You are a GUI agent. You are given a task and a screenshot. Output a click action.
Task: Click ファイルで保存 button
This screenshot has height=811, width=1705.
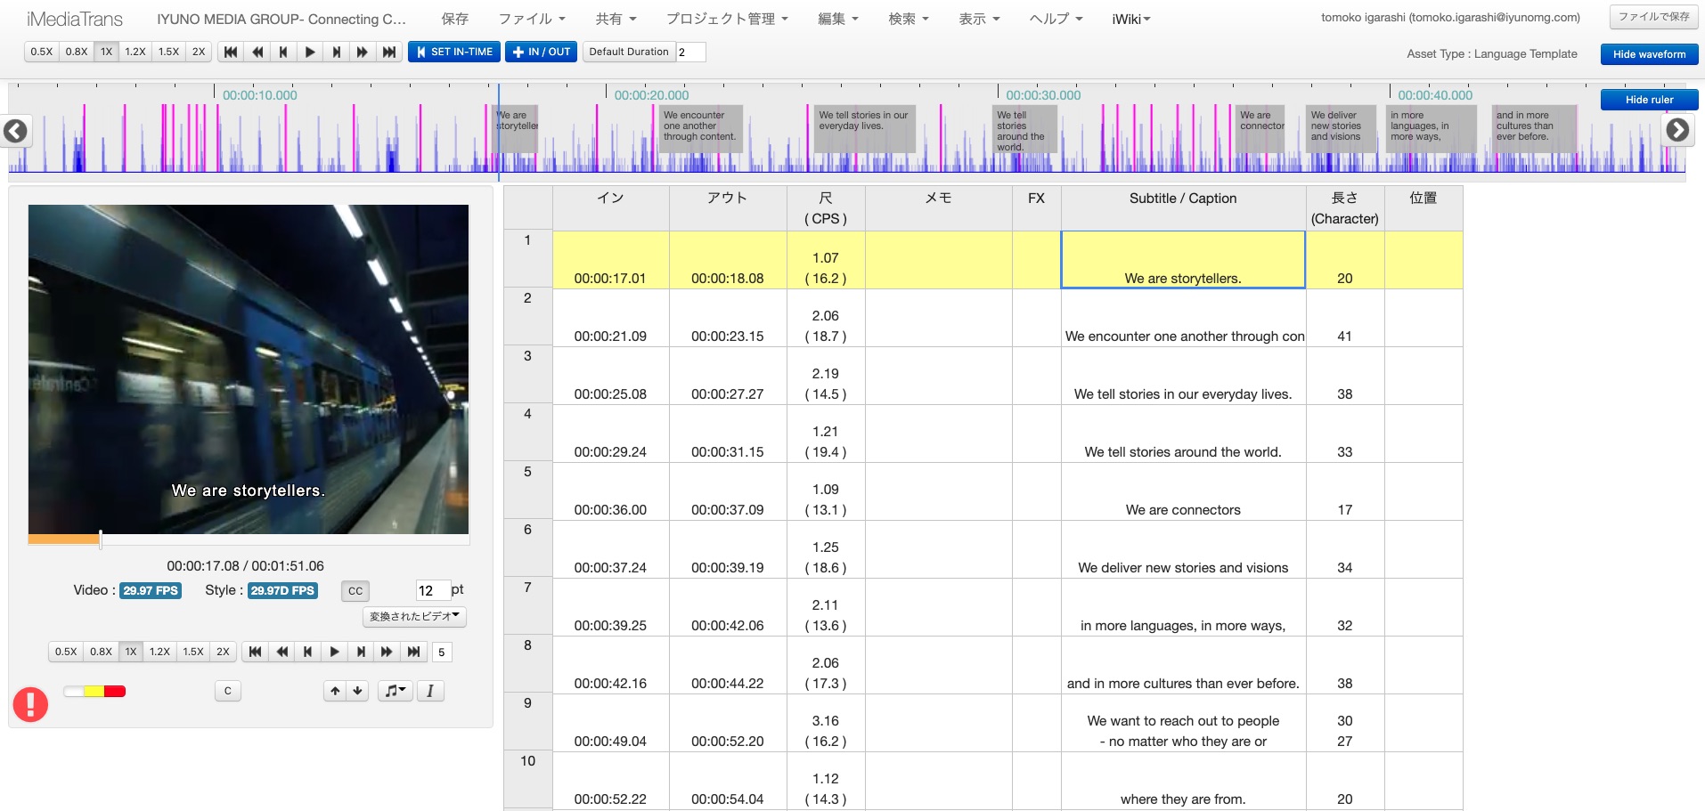(x=1653, y=17)
